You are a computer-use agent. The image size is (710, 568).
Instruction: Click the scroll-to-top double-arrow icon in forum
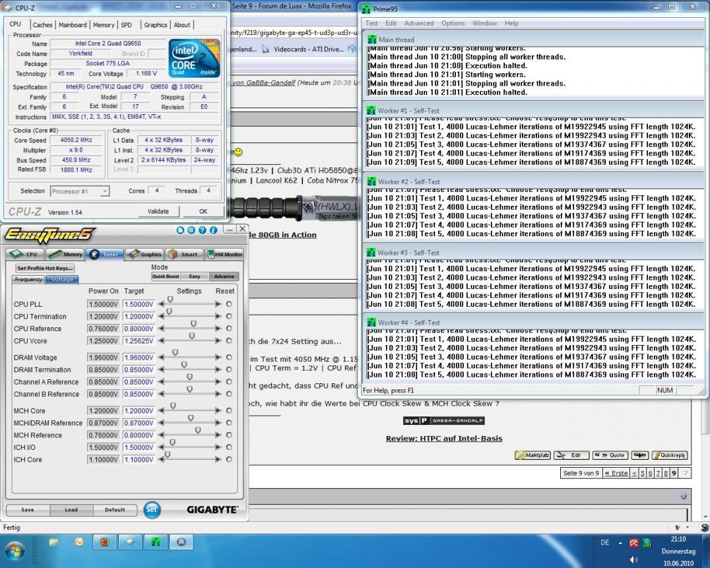point(684,497)
